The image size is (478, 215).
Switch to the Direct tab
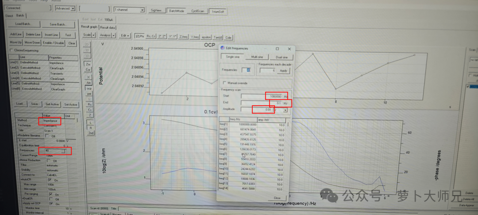[x=9, y=15]
